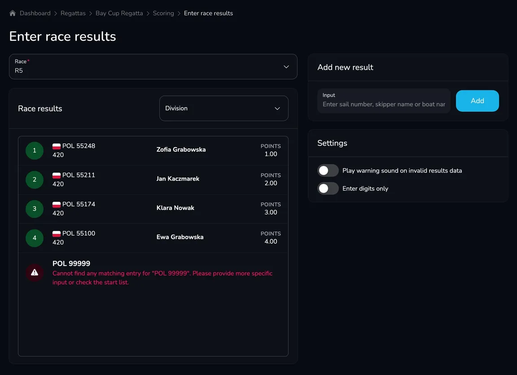Click Polish flag beside POL 55100
Screen dimensions: 517x375
57,234
